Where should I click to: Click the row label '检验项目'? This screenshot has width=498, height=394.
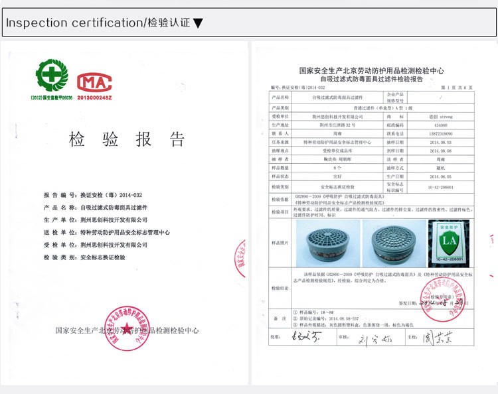point(280,212)
